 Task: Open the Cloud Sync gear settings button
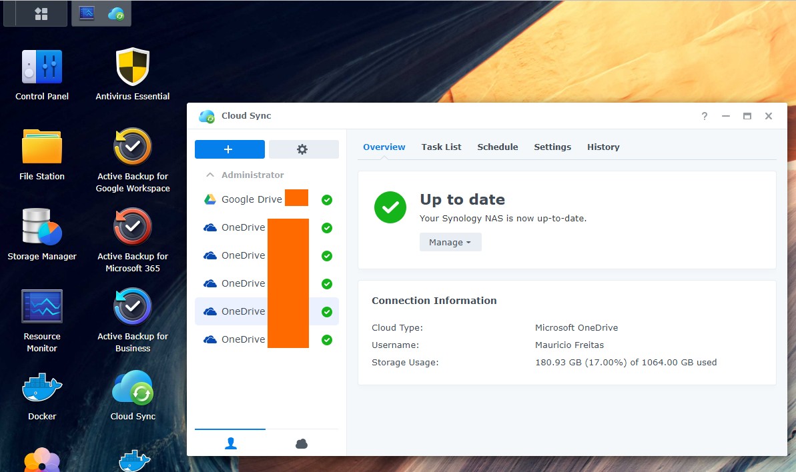[x=303, y=149]
